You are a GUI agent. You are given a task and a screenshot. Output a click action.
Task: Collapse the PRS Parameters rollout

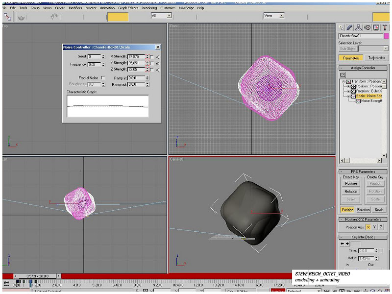[363, 171]
